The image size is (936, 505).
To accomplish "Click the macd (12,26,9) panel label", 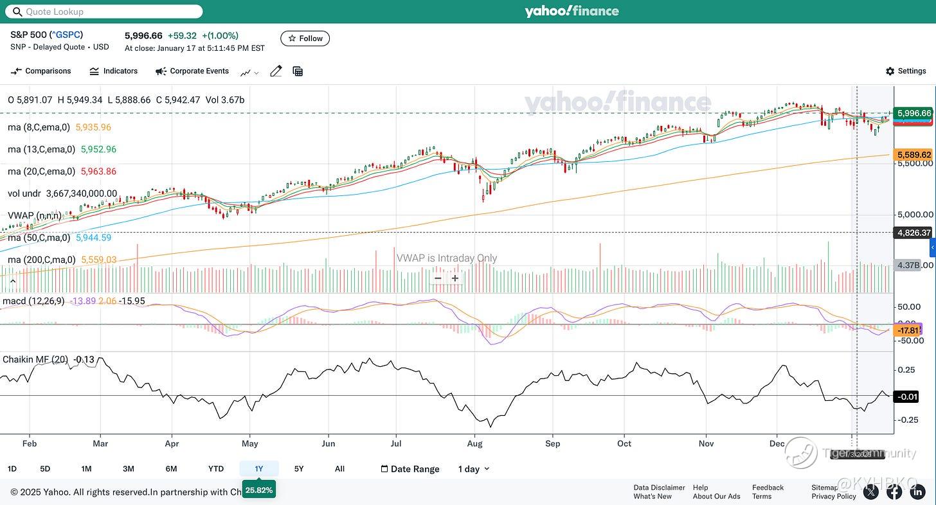I will (x=33, y=301).
